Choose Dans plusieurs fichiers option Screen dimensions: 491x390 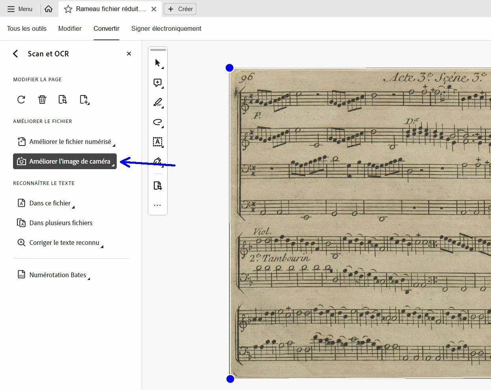(x=55, y=223)
